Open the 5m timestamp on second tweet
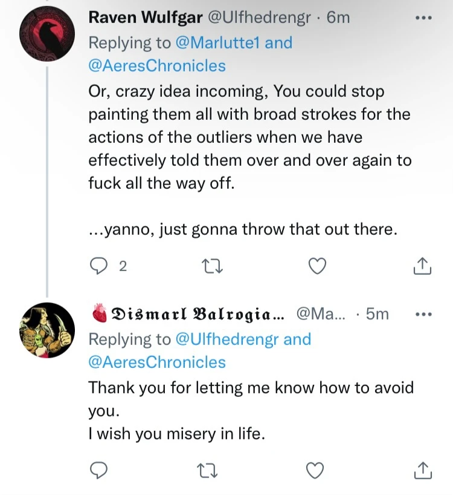The width and height of the screenshot is (453, 495). click(x=377, y=314)
